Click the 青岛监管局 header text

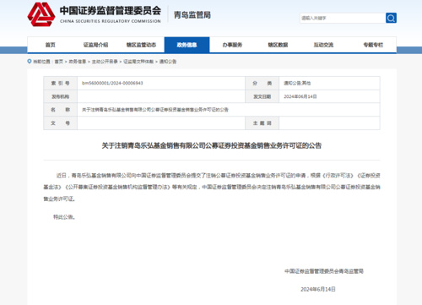point(192,15)
